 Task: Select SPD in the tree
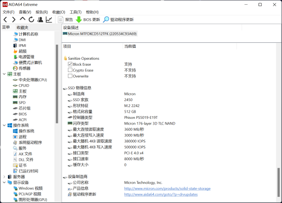tap(19, 102)
